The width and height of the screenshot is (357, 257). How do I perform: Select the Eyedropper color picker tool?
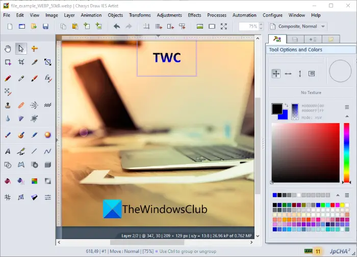click(21, 78)
